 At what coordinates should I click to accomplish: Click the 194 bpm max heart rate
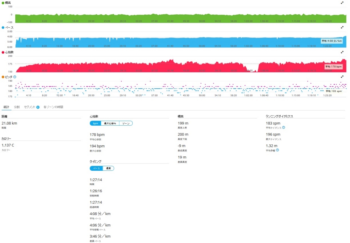pyautogui.click(x=97, y=146)
